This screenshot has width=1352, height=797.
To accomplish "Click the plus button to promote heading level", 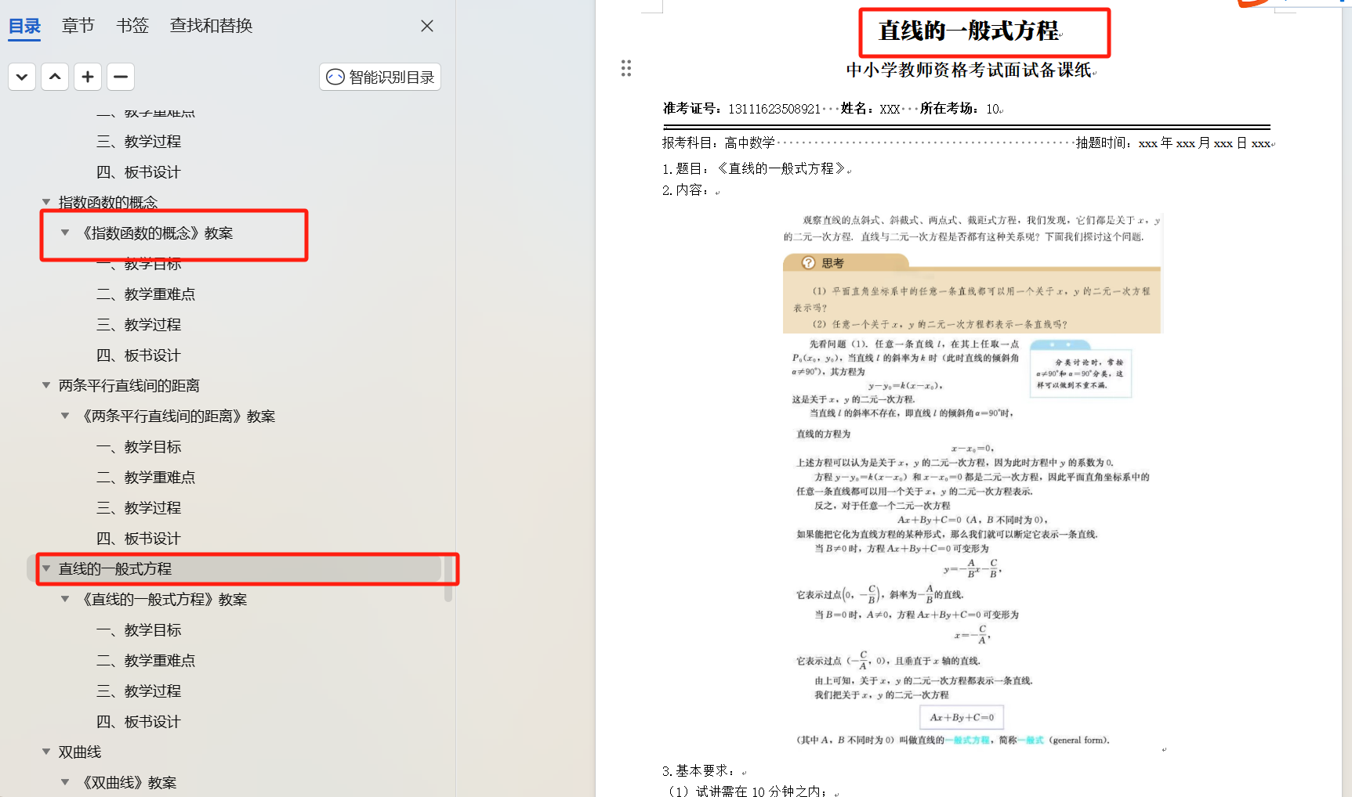I will pyautogui.click(x=88, y=77).
